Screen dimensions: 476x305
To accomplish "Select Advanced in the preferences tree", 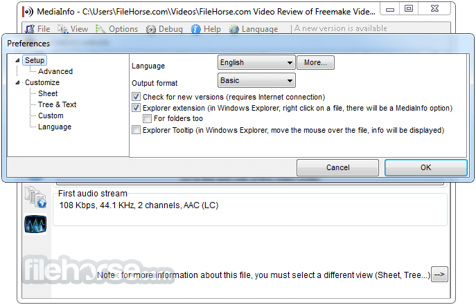I will [x=55, y=71].
